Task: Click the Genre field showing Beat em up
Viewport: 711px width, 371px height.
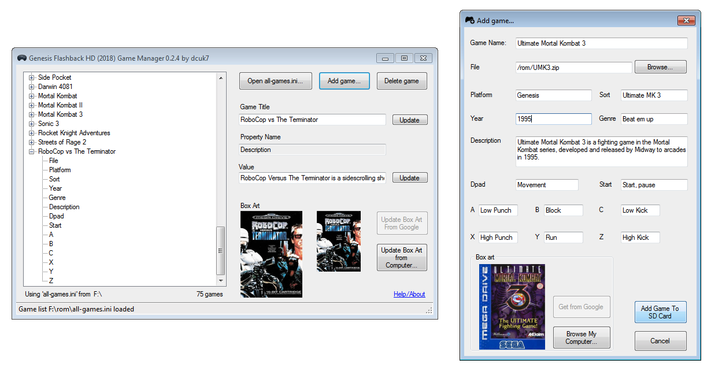Action: (654, 119)
